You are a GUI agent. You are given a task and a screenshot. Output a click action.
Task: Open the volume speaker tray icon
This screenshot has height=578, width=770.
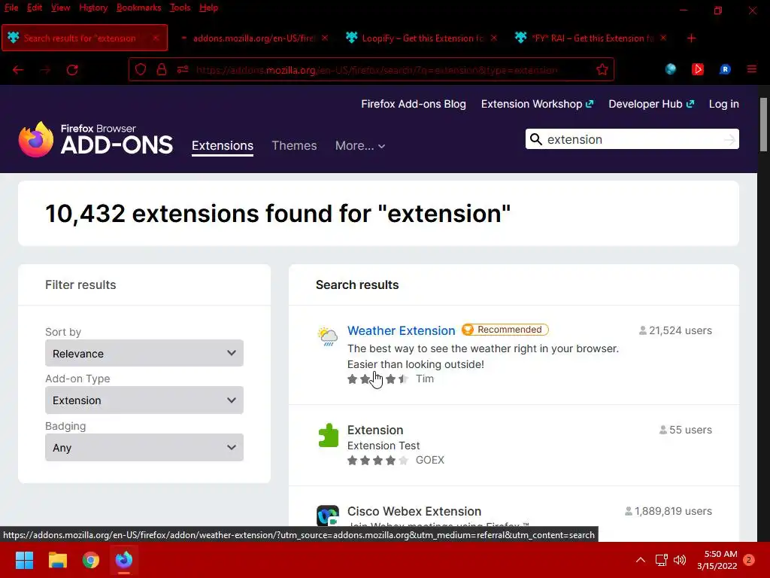[680, 560]
